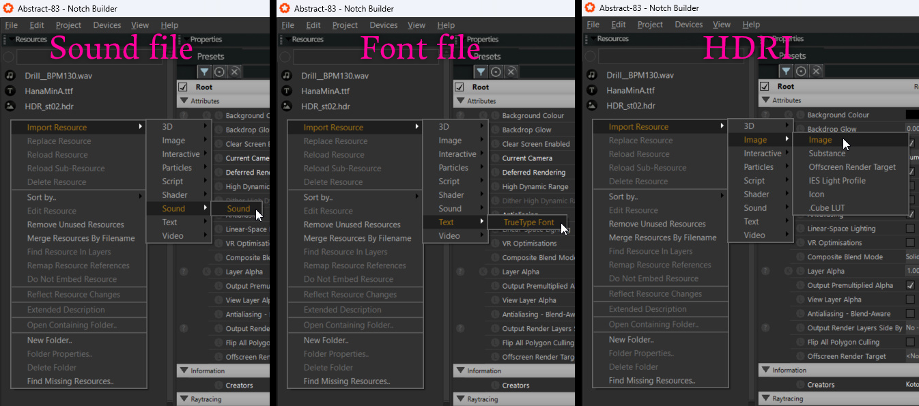The height and width of the screenshot is (406, 919).
Task: Select HDR_st02.hdr in HDRI window
Action: [631, 105]
